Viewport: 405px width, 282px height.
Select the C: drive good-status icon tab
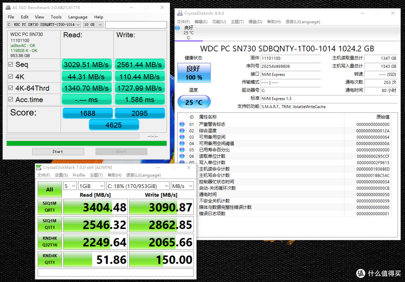point(189,33)
